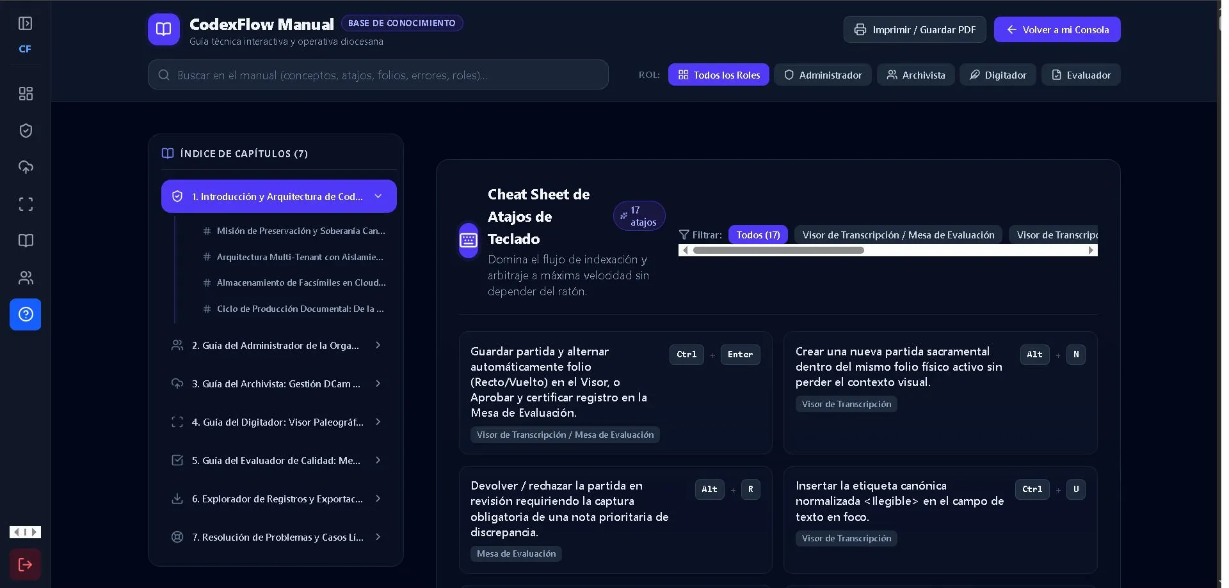Viewport: 1229px width, 588px height.
Task: Click the CodexFlow Manual book logo
Action: coord(164,29)
